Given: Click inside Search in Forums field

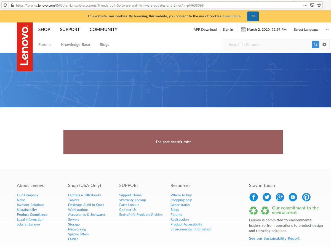Looking at the screenshot, I should [x=268, y=44].
